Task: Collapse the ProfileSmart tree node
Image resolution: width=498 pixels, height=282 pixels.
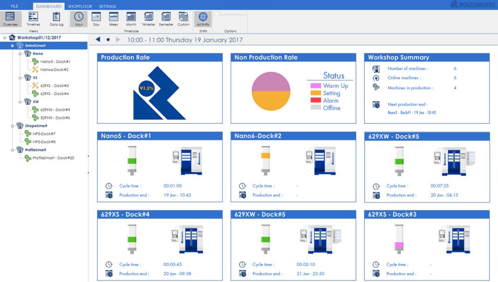Action: (x=12, y=150)
